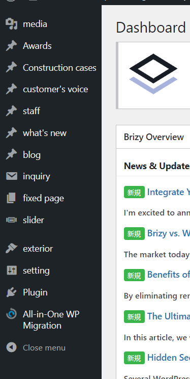190x379 pixels.
Task: Click the media icon in sidebar
Action: coord(11,24)
